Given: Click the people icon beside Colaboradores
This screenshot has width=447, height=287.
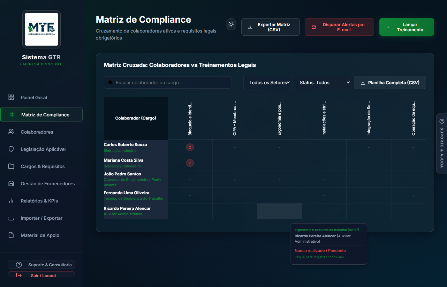Looking at the screenshot, I should (11, 132).
